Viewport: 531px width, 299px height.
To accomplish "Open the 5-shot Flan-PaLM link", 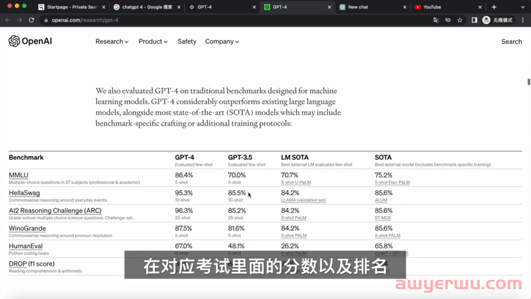I will tap(392, 182).
